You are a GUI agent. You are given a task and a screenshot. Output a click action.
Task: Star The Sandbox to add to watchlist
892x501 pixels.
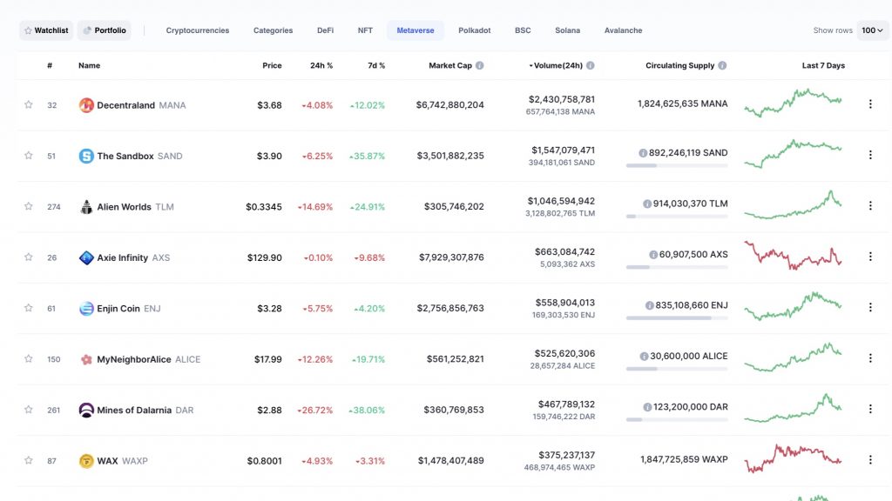pyautogui.click(x=29, y=155)
